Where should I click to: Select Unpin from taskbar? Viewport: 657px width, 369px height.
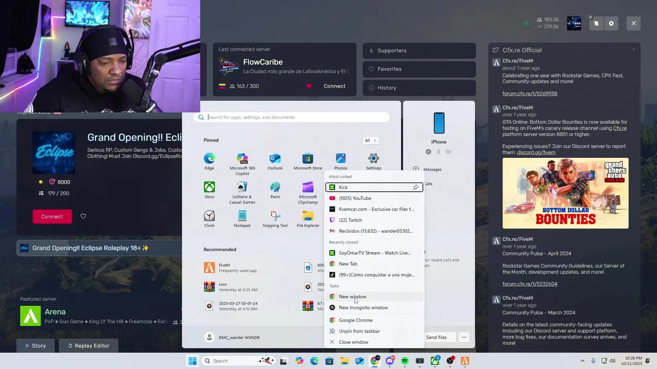pyautogui.click(x=374, y=331)
